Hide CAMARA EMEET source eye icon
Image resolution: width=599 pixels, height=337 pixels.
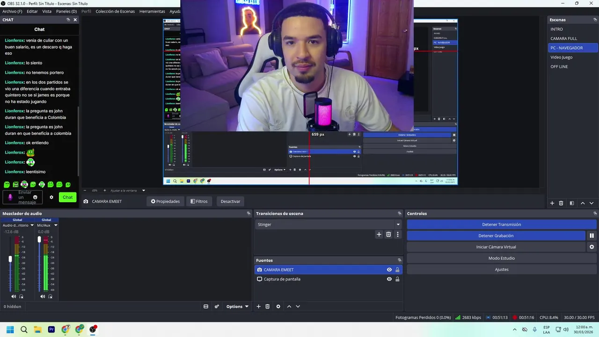(x=389, y=270)
